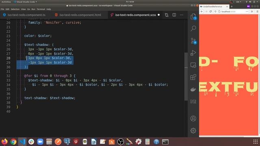
Task: Click line number 32 in the gutter
Action: pos(8,76)
